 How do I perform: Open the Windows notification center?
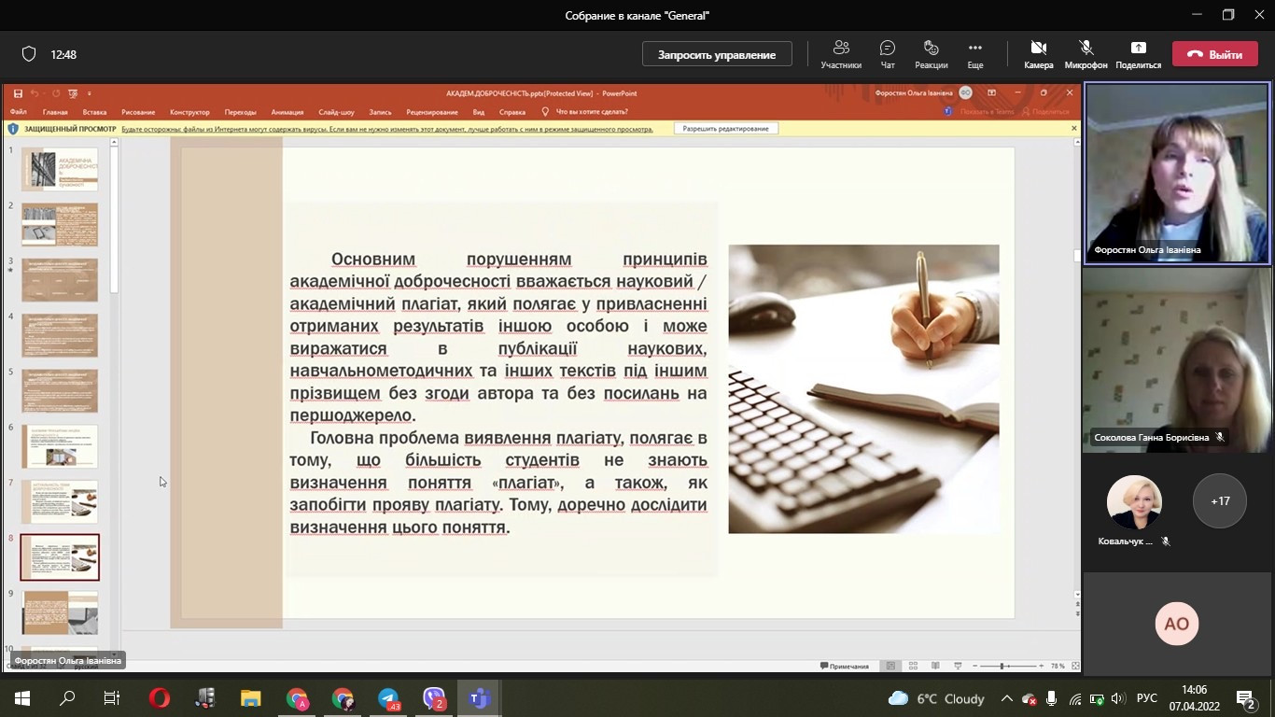pyautogui.click(x=1246, y=698)
